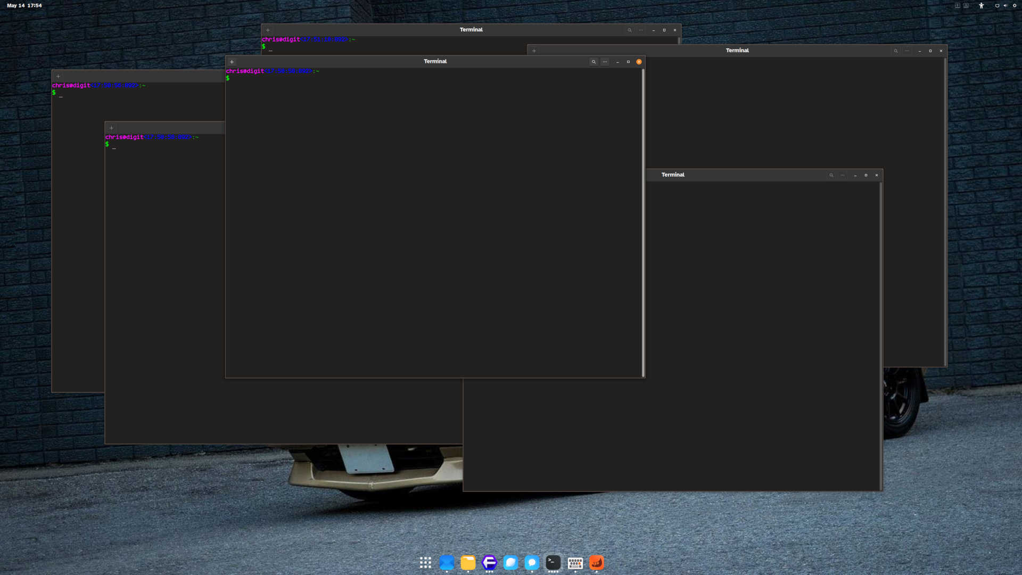The height and width of the screenshot is (575, 1022).
Task: Launch the Files app from the dock
Action: (468, 563)
